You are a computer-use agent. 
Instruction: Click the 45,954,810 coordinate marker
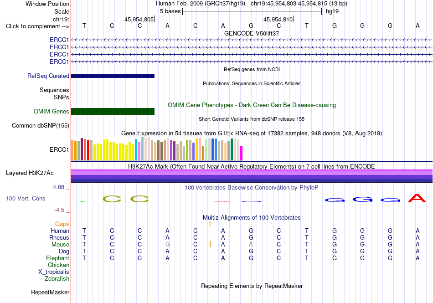(x=278, y=19)
